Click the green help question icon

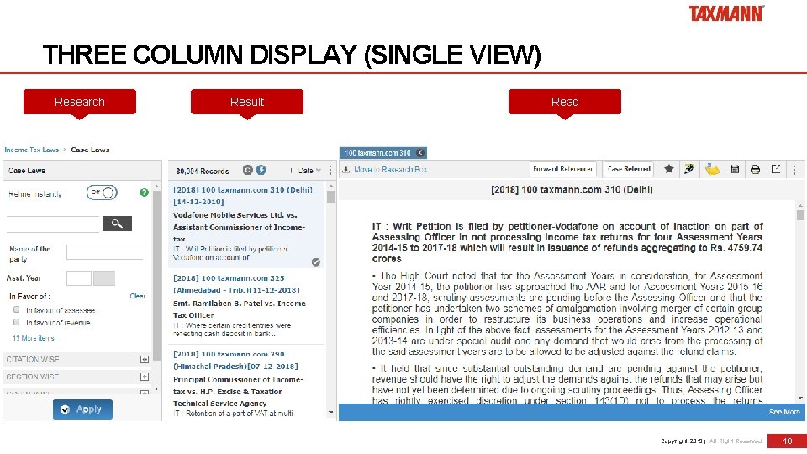144,193
